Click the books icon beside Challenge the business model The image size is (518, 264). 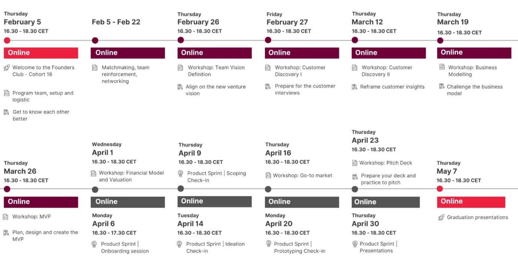coord(442,87)
